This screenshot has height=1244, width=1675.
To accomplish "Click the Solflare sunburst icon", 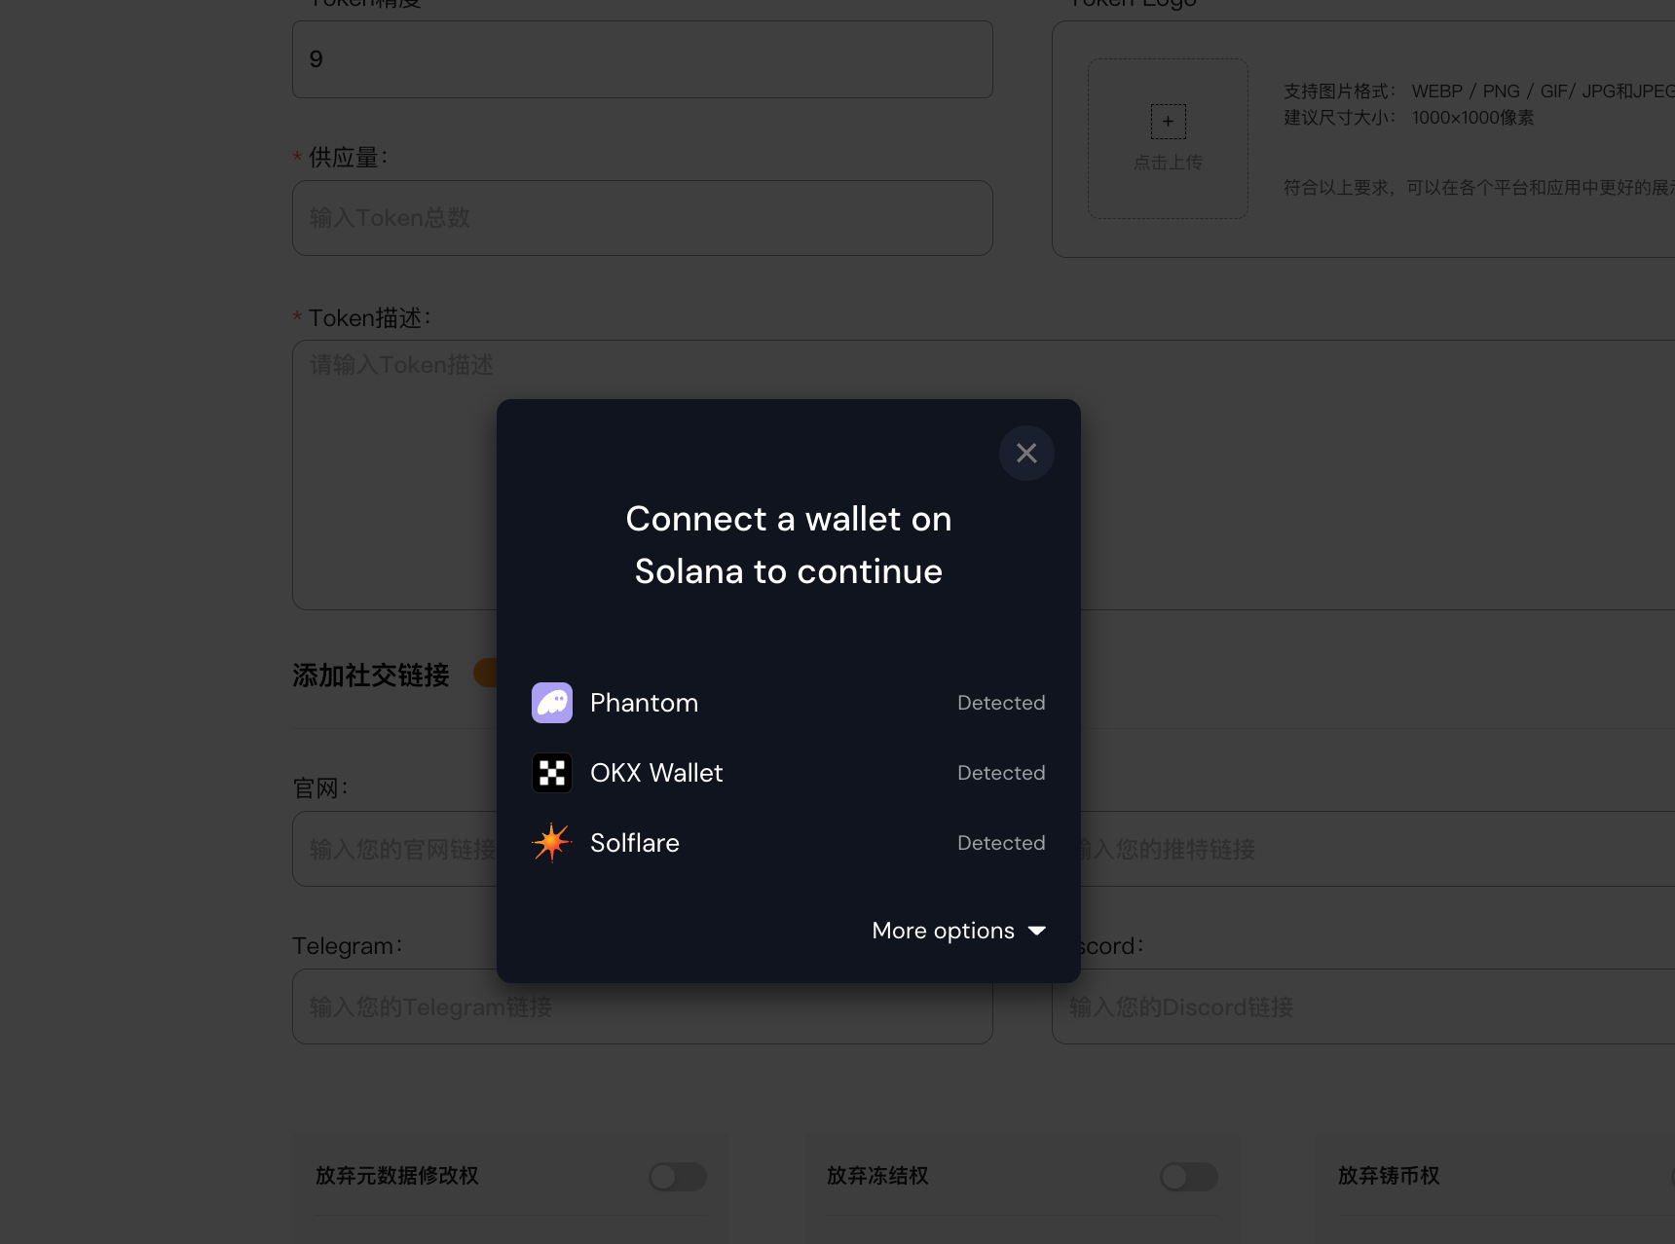I will (552, 843).
